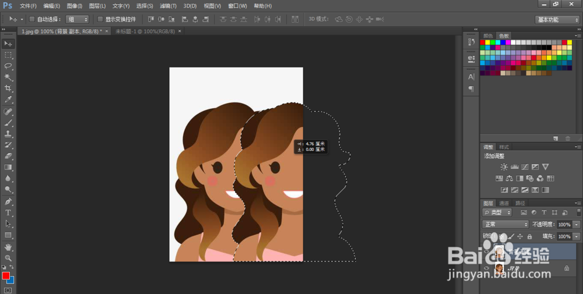Hide the 背景 副本 layer
Viewport: 583px width, 294px height.
[486, 252]
